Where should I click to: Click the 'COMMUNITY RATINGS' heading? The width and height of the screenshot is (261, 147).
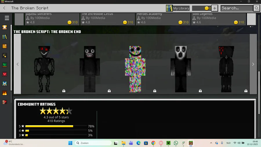pos(37,104)
